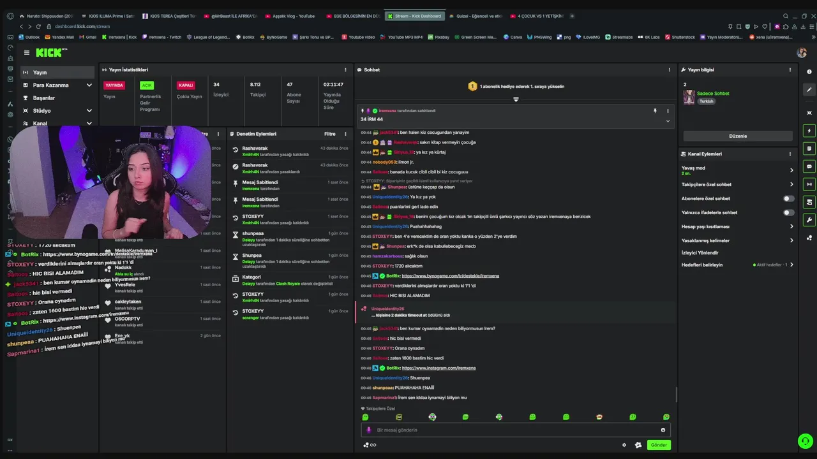Select Yayın in the sidebar
This screenshot has height=459, width=817.
[57, 72]
